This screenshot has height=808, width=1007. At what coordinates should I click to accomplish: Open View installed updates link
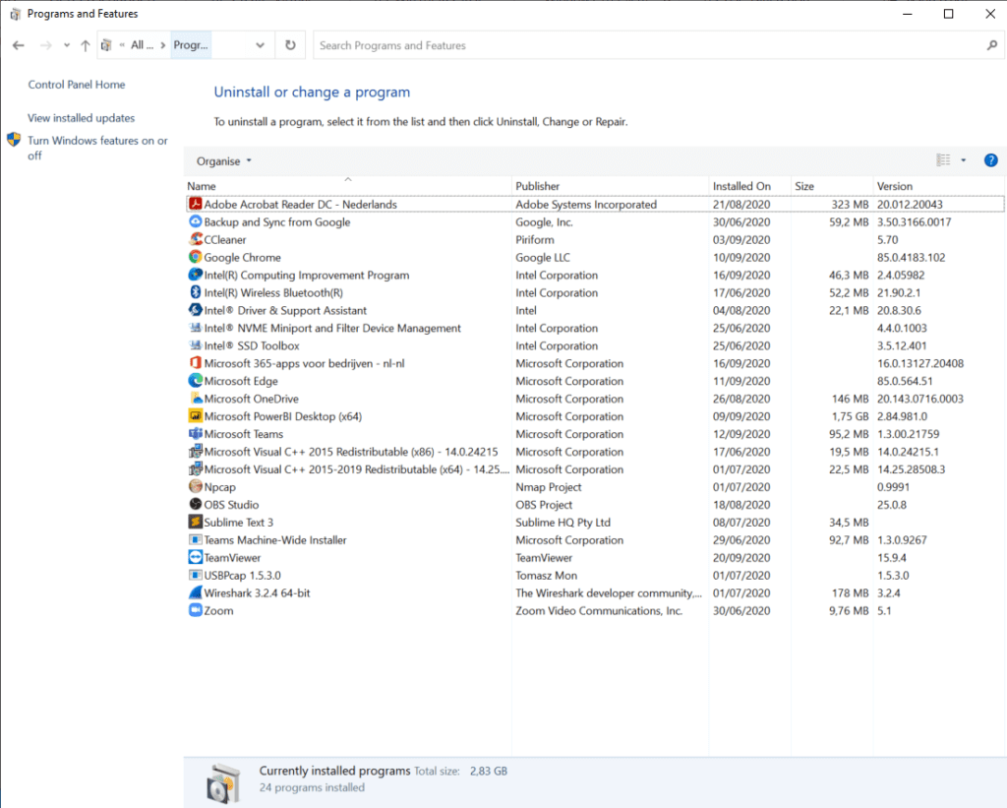81,118
